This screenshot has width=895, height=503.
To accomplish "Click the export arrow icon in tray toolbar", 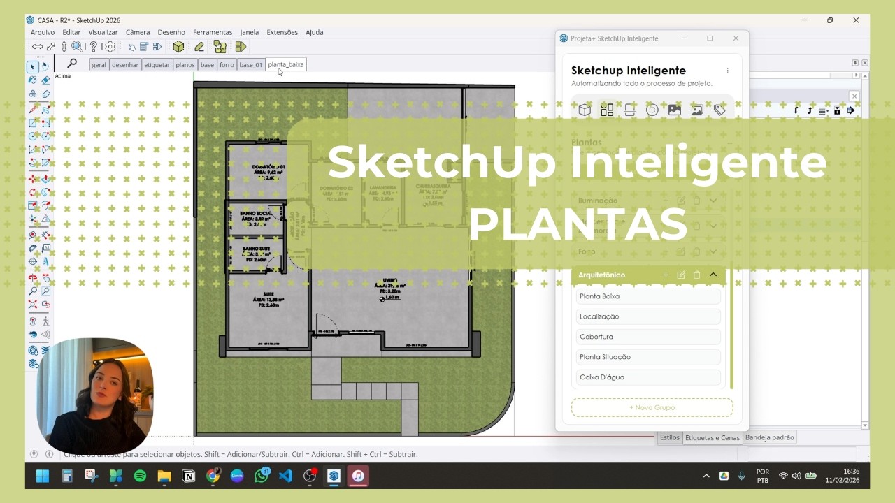I will [850, 110].
